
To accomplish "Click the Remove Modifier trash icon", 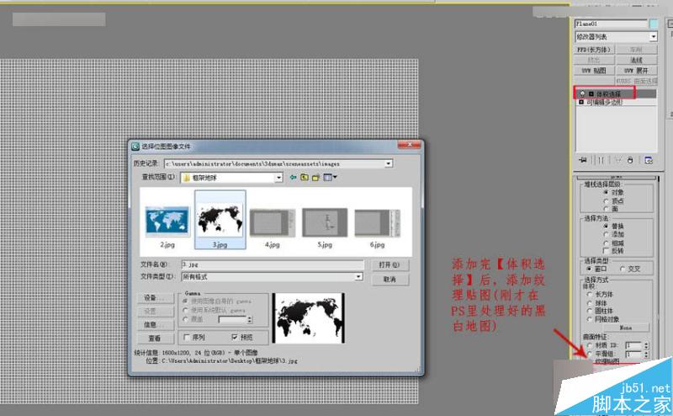I will coord(630,160).
